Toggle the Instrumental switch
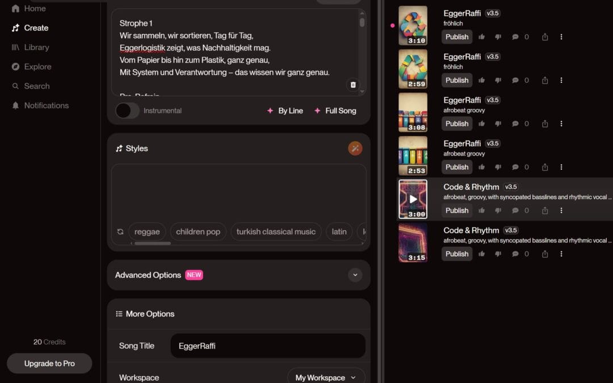This screenshot has width=613, height=383. 127,111
